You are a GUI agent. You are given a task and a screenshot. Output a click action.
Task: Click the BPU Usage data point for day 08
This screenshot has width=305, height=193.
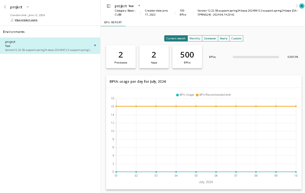(256, 172)
